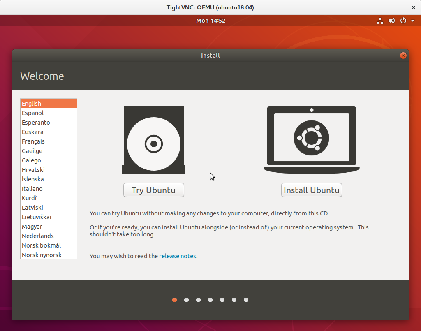Screen dimensions: 421x331
Task: Click the network wired icon in top bar
Action: 380,21
